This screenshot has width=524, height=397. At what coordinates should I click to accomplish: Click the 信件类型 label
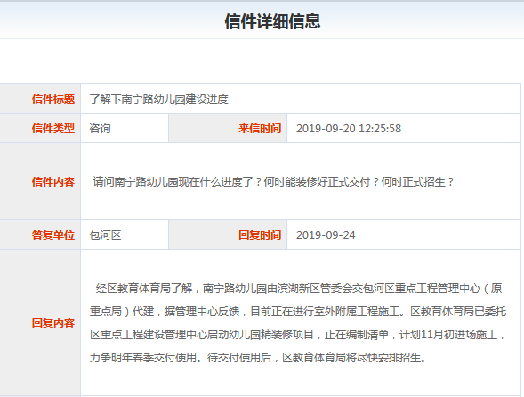[x=53, y=129]
